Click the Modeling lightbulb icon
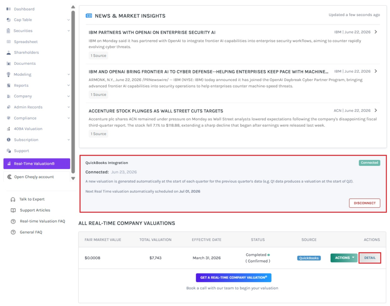Viewport: 390px width, 306px height. (x=8, y=74)
